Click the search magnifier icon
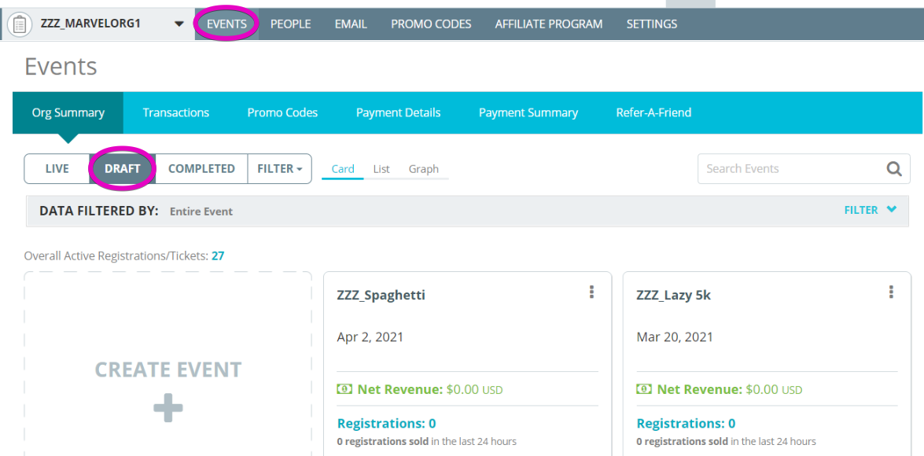Screen dimensions: 924x456 [x=894, y=169]
